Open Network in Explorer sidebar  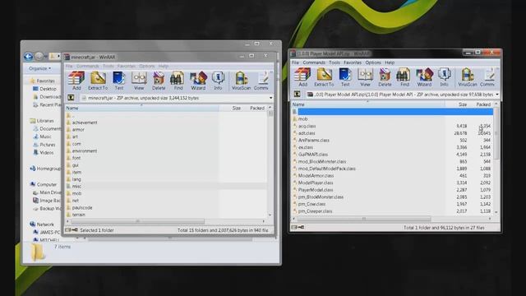click(x=45, y=224)
